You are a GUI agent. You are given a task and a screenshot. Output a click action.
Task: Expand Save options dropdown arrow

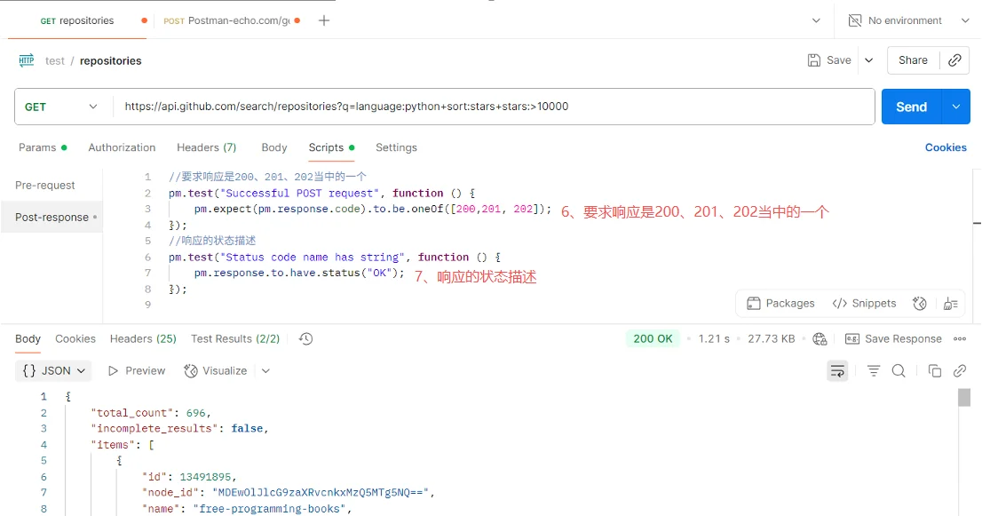tap(868, 60)
